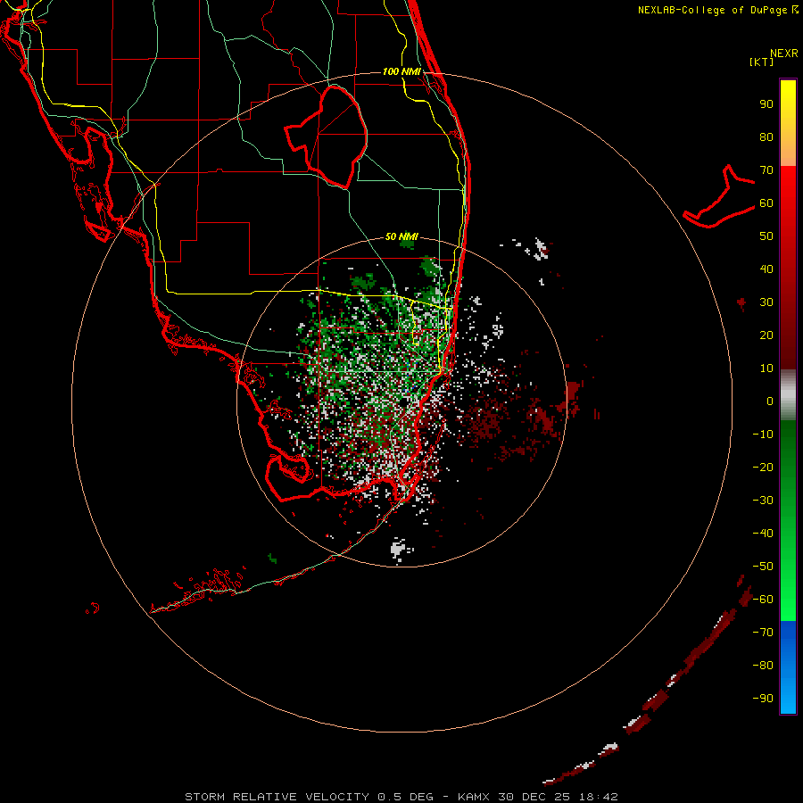Click the -50 value on the velocity scale
803x803 pixels.
click(763, 567)
